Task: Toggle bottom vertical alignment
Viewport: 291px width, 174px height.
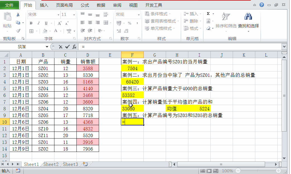Action: point(98,15)
